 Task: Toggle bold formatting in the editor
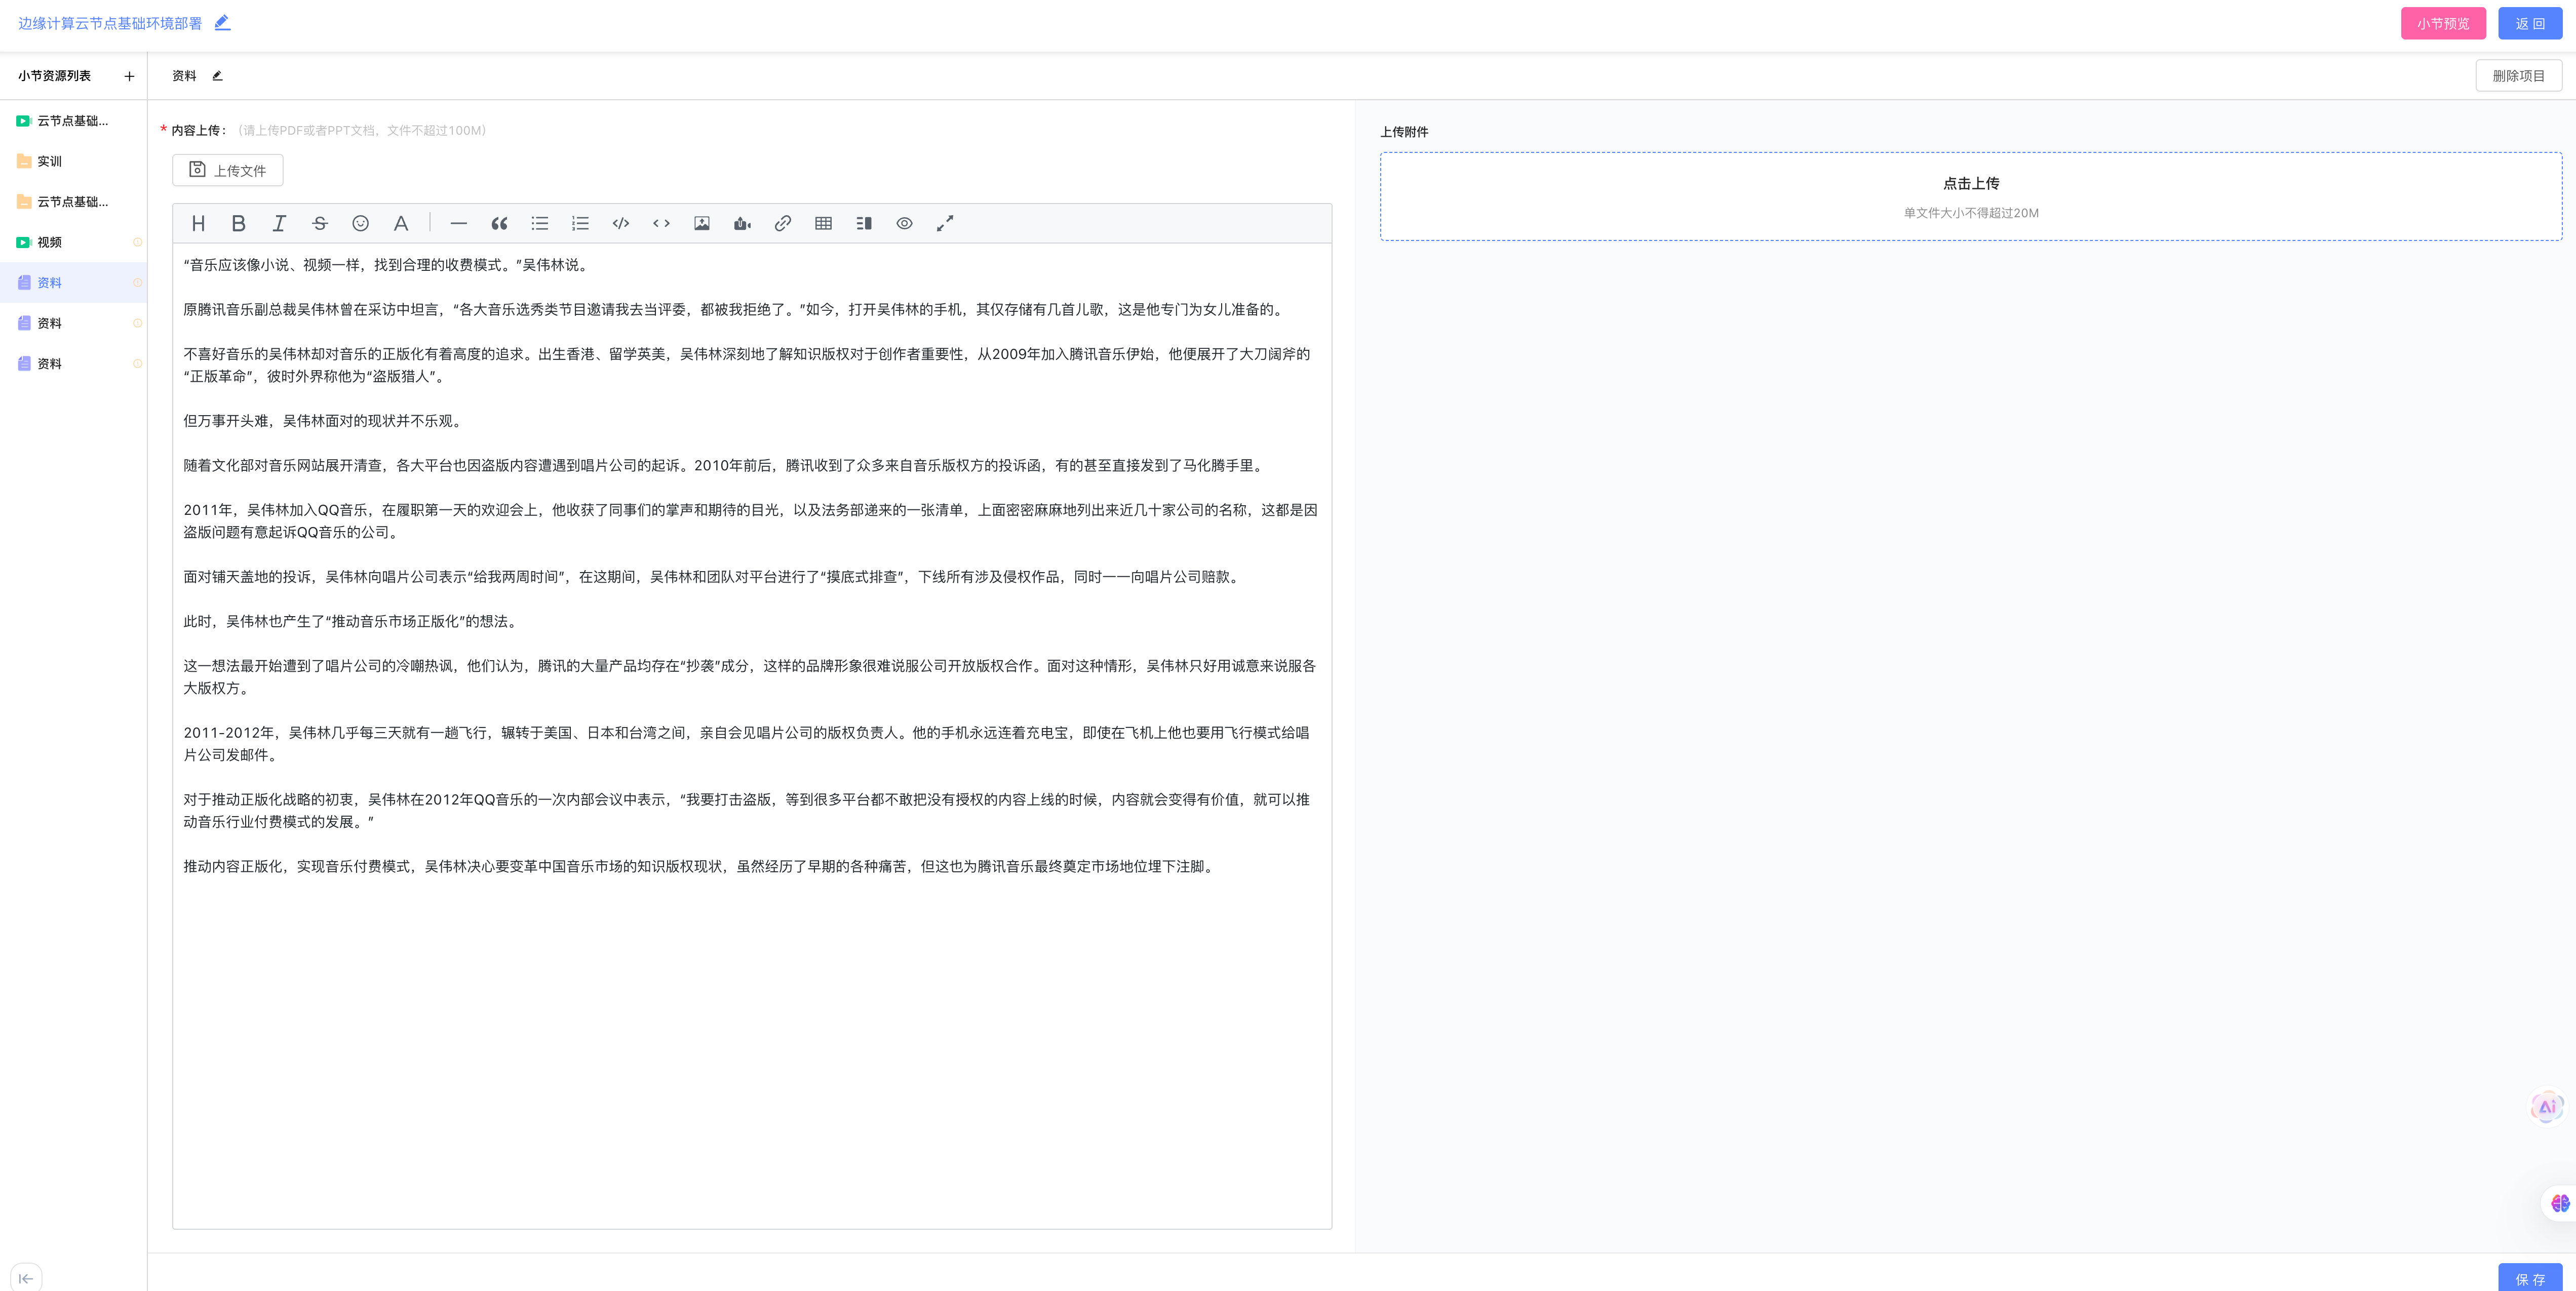pos(238,223)
